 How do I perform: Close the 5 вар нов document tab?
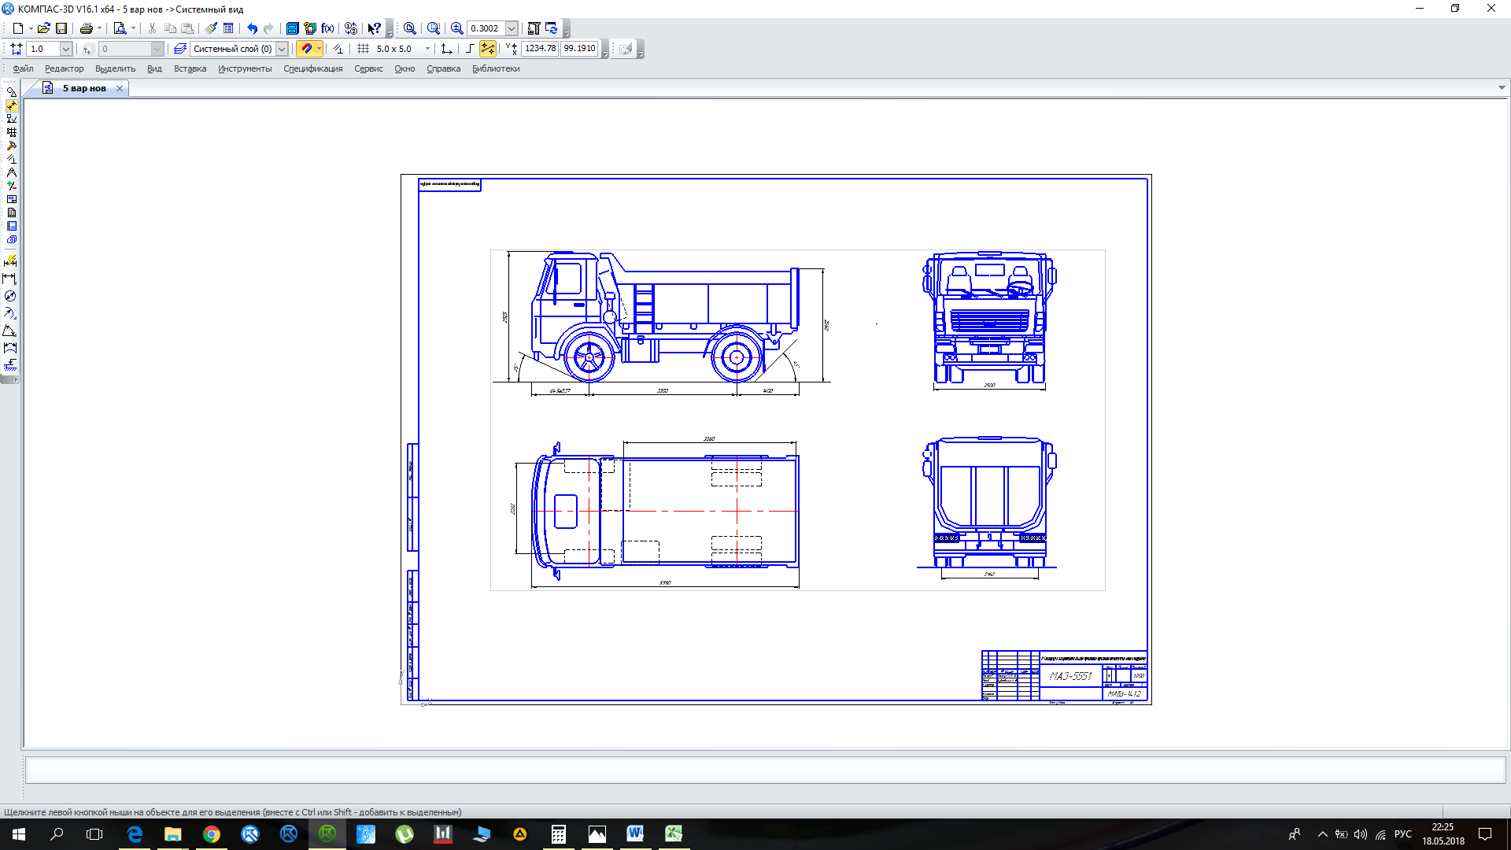click(120, 88)
